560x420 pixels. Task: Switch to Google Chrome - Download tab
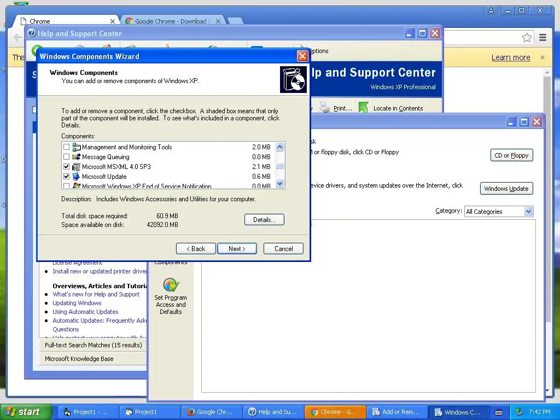[171, 21]
